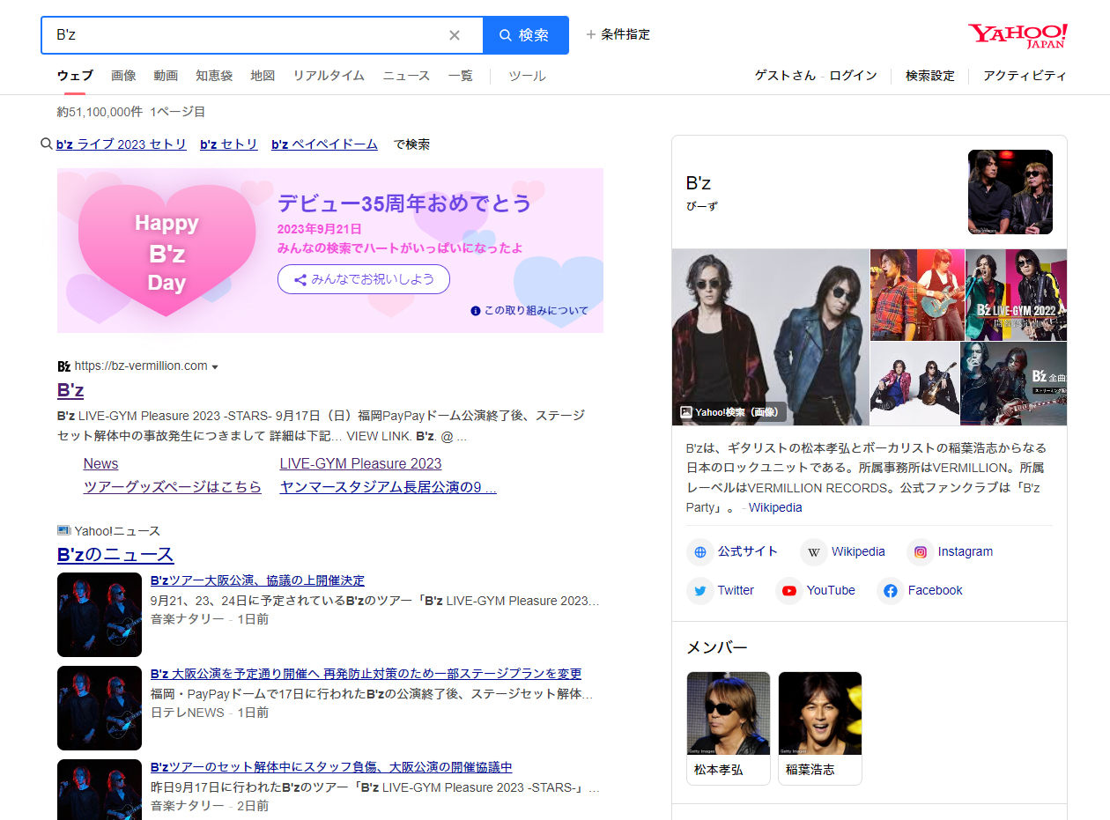Search suggestion b'z ライブ 2023 セトリ
The image size is (1110, 820).
click(122, 144)
